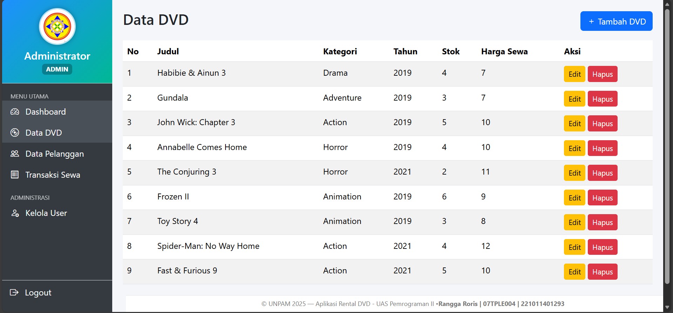
Task: Edit Spider-Man: No Way Home entry
Action: pyautogui.click(x=574, y=247)
